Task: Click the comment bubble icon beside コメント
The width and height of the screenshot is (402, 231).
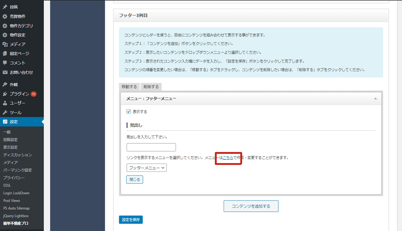Action: point(5,63)
